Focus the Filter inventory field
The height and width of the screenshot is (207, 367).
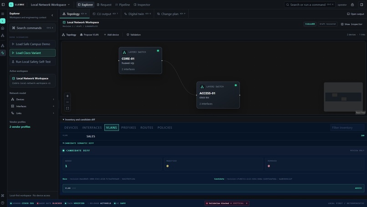pos(347,127)
